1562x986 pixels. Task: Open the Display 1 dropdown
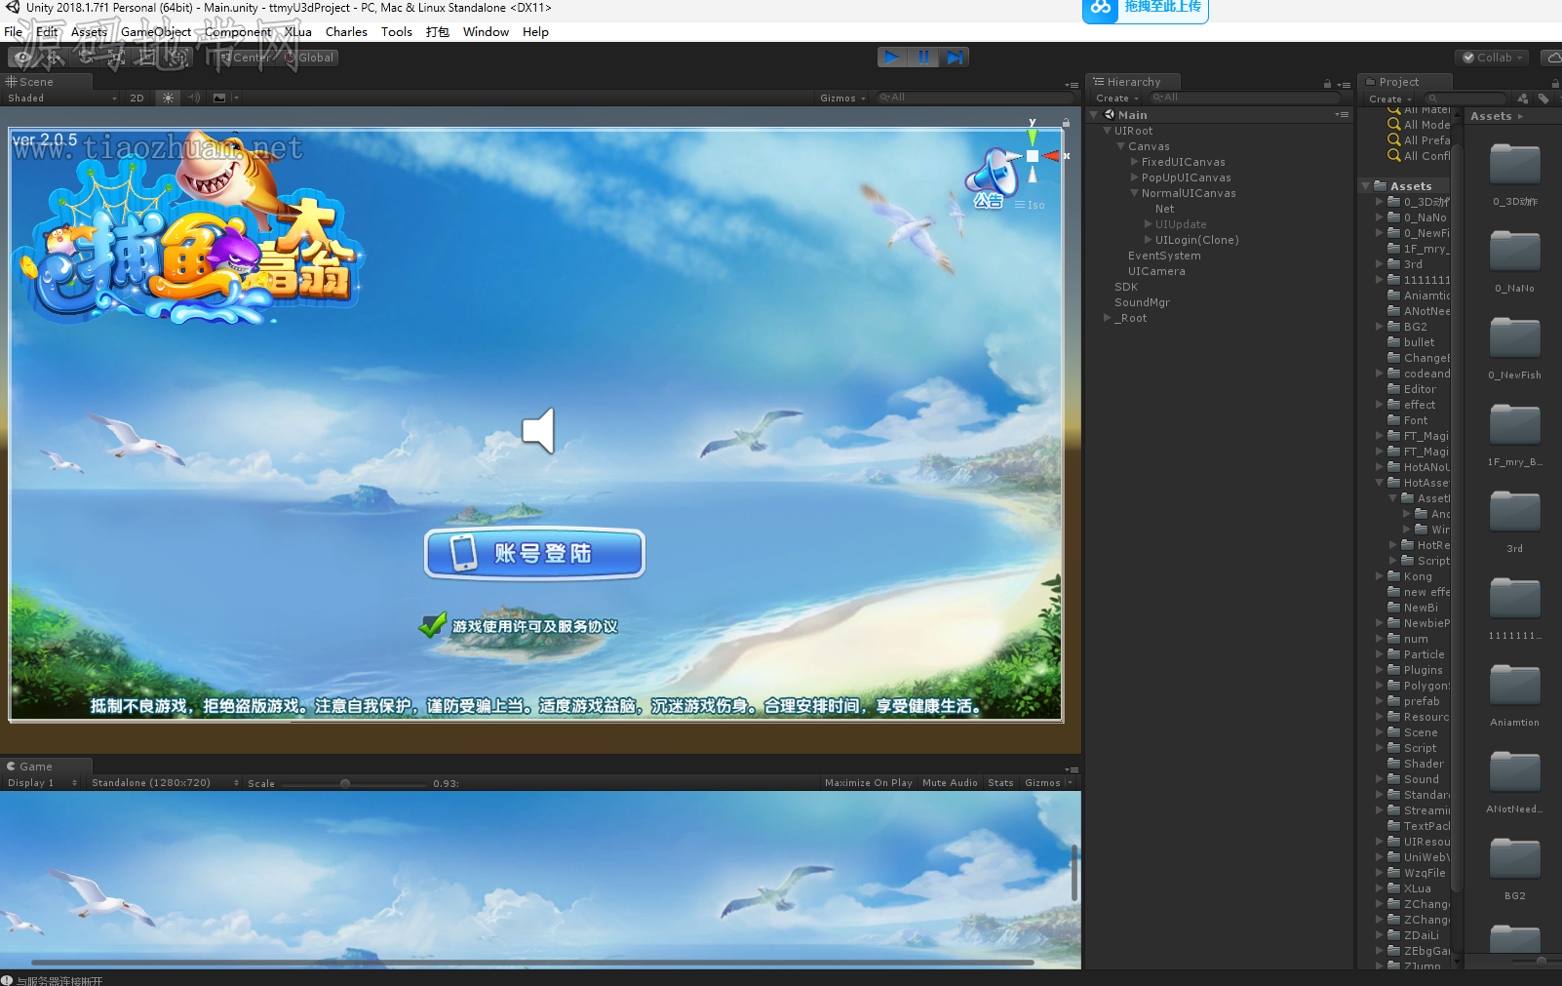(42, 783)
